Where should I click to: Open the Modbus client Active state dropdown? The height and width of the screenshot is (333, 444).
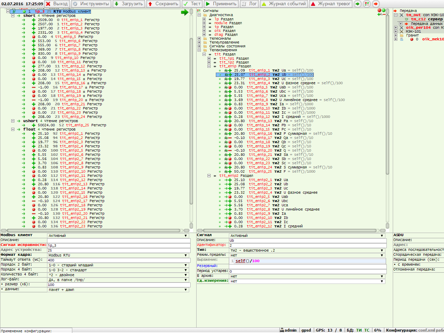coord(119,235)
